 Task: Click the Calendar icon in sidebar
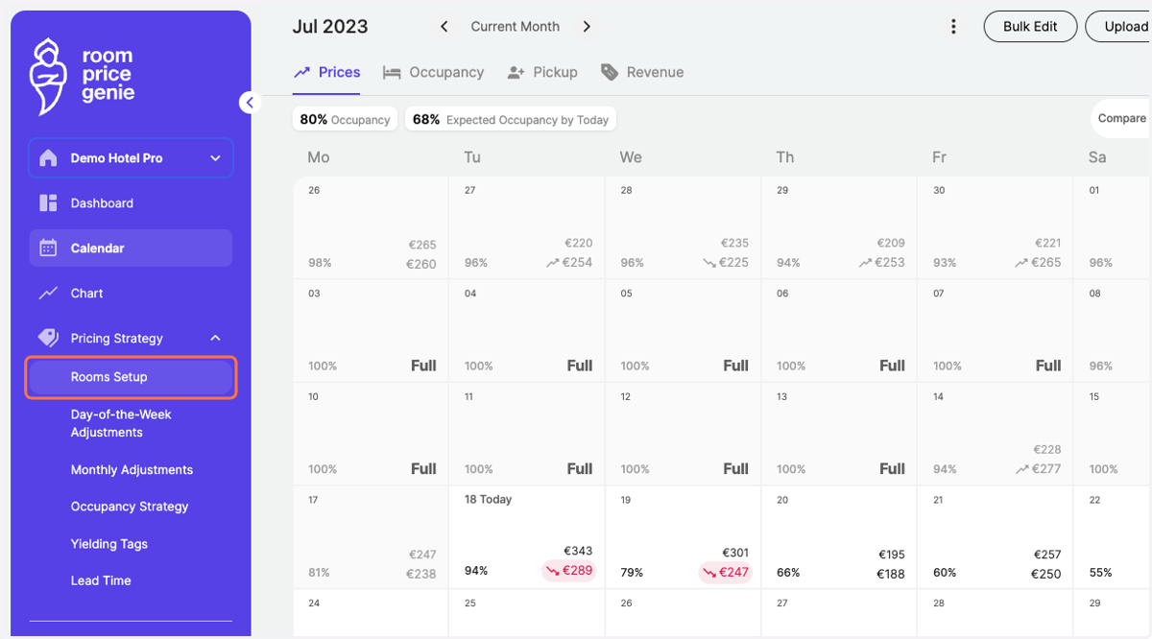(48, 248)
